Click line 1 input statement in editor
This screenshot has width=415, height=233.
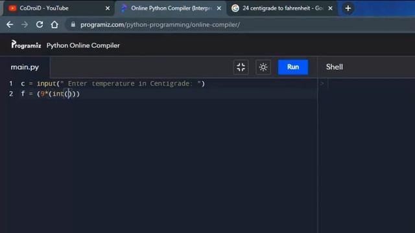(x=113, y=83)
